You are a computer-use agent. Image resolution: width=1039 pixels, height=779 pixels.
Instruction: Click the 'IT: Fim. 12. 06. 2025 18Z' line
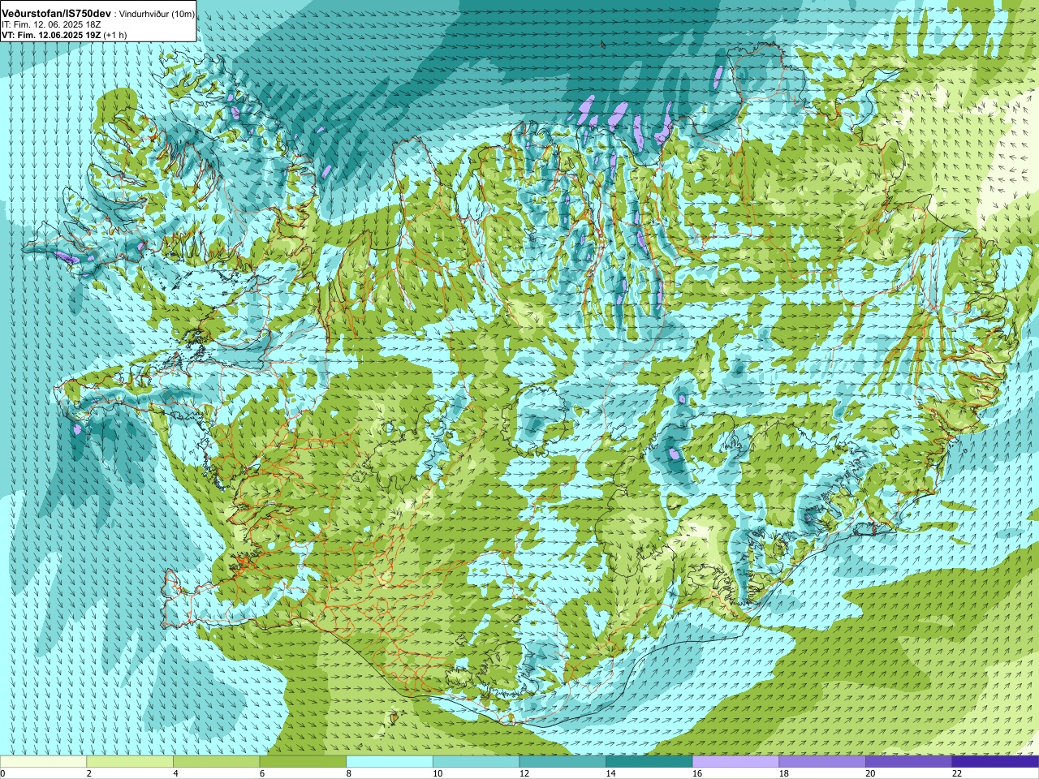51,25
